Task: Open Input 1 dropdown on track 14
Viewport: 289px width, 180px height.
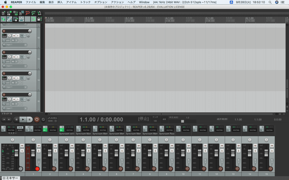Action: (26, 87)
